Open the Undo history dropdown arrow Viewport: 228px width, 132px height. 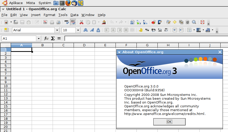(116, 22)
